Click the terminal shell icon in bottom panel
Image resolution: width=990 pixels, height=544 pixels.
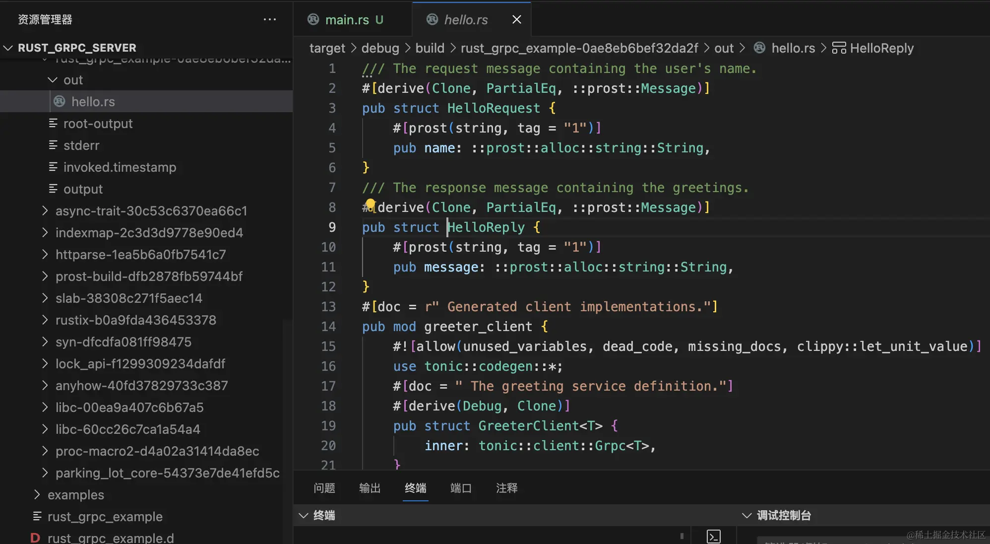click(x=713, y=536)
